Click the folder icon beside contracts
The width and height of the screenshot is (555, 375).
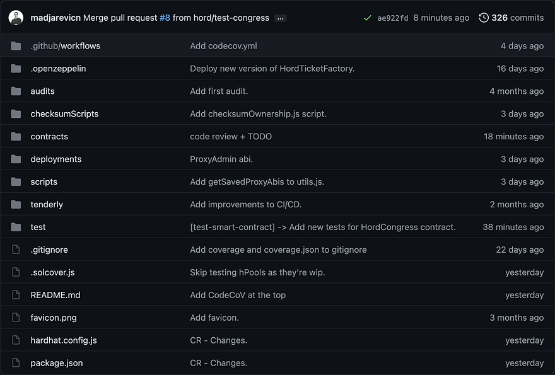click(x=16, y=136)
